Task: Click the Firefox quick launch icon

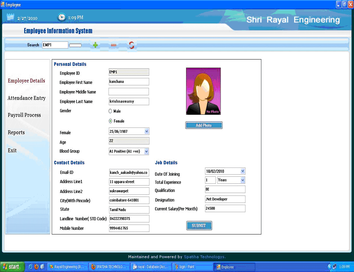Action: pyautogui.click(x=36, y=267)
